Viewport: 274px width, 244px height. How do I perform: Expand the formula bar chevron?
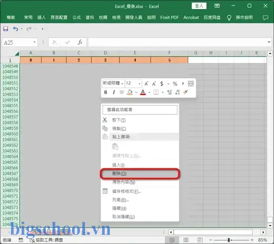click(269, 42)
